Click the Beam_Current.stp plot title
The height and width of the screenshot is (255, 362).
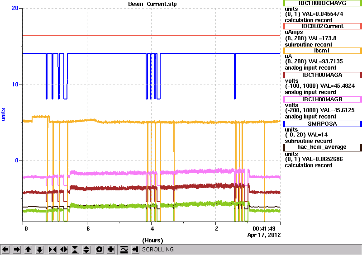pyautogui.click(x=152, y=4)
